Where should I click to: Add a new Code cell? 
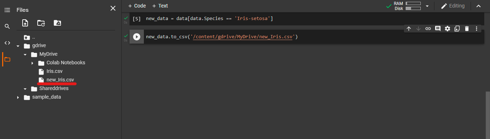137,6
